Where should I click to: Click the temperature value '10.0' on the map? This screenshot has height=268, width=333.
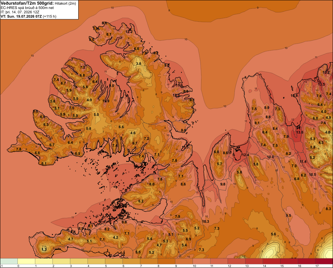(x=270, y=157)
